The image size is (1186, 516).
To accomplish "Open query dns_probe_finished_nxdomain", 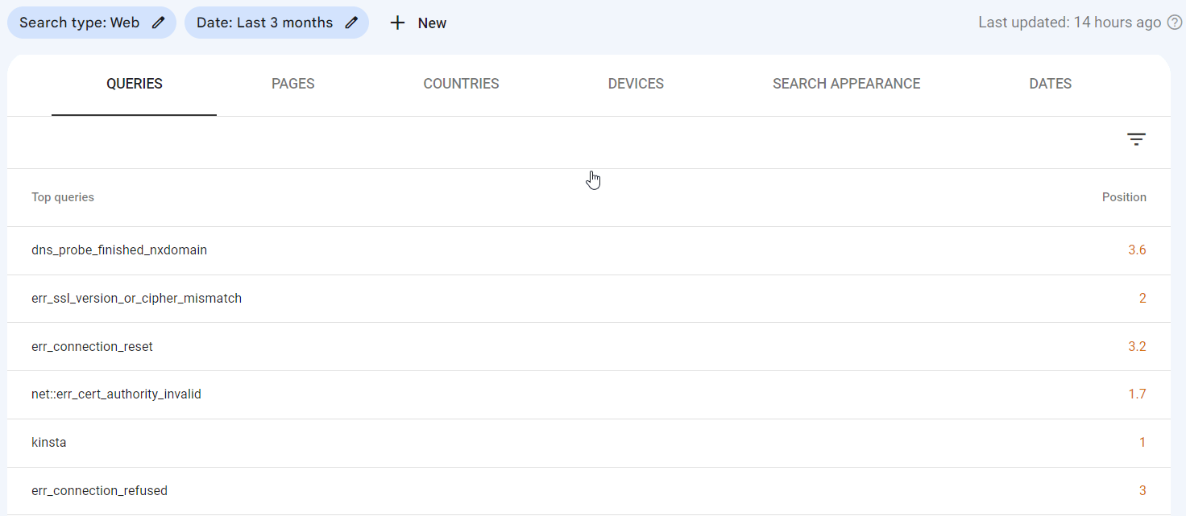I will [x=119, y=250].
